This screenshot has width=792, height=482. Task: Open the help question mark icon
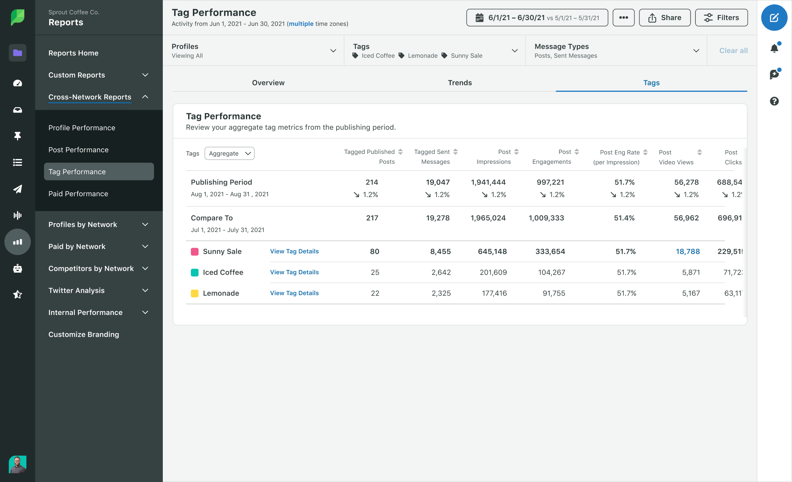click(774, 101)
